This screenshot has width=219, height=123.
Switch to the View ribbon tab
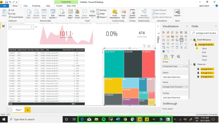click(26, 6)
